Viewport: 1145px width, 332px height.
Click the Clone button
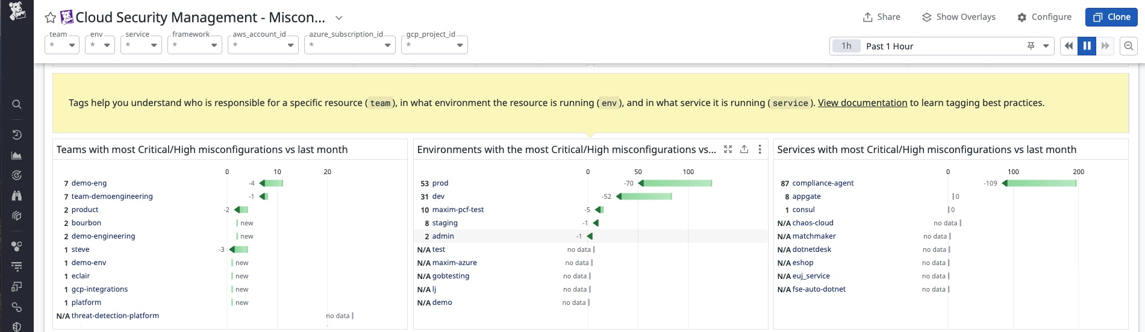click(x=1111, y=17)
